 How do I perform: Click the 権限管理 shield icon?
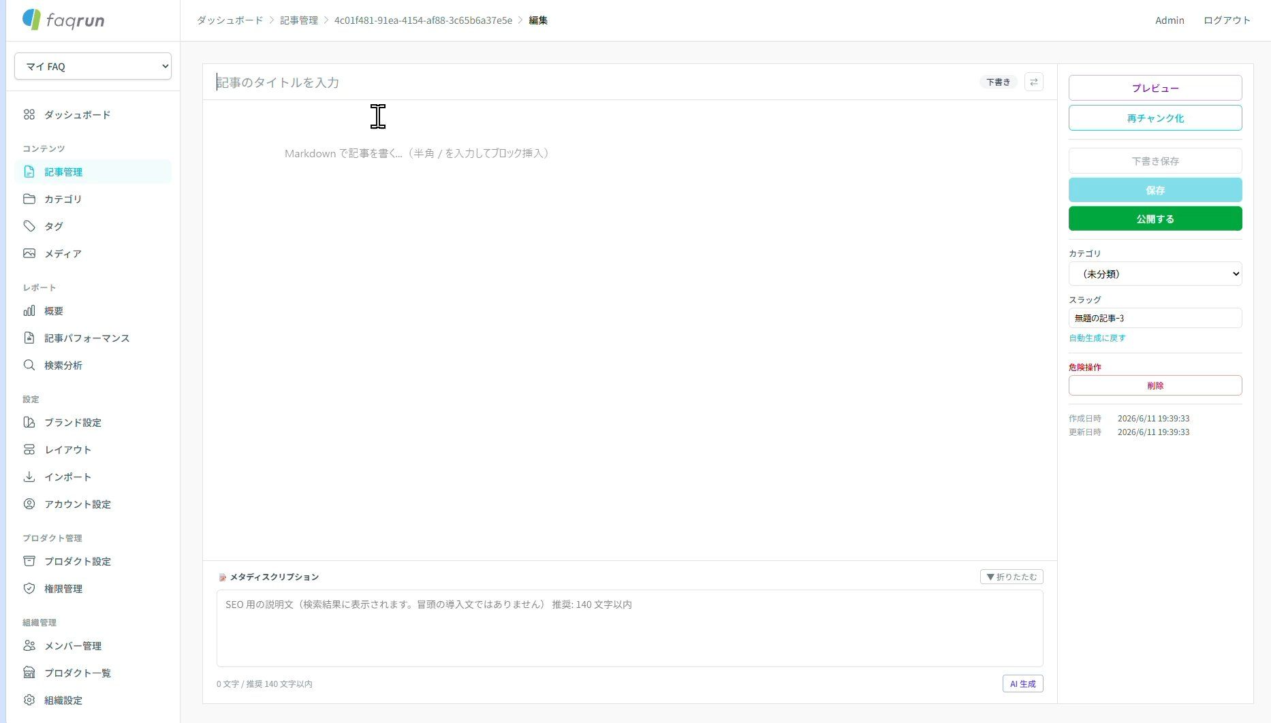tap(29, 588)
